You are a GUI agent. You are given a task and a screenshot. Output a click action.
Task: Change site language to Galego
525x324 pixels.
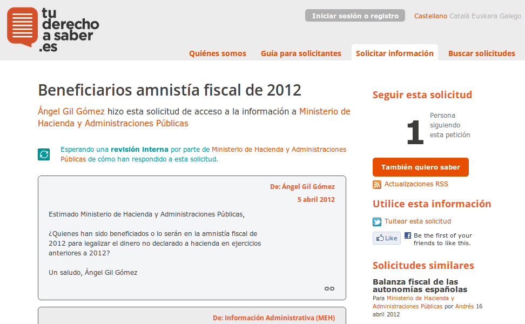coord(510,16)
